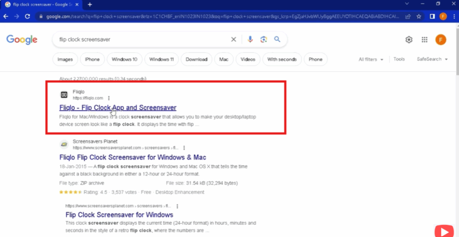
Task: Expand the All filters dropdown
Action: pyautogui.click(x=371, y=59)
